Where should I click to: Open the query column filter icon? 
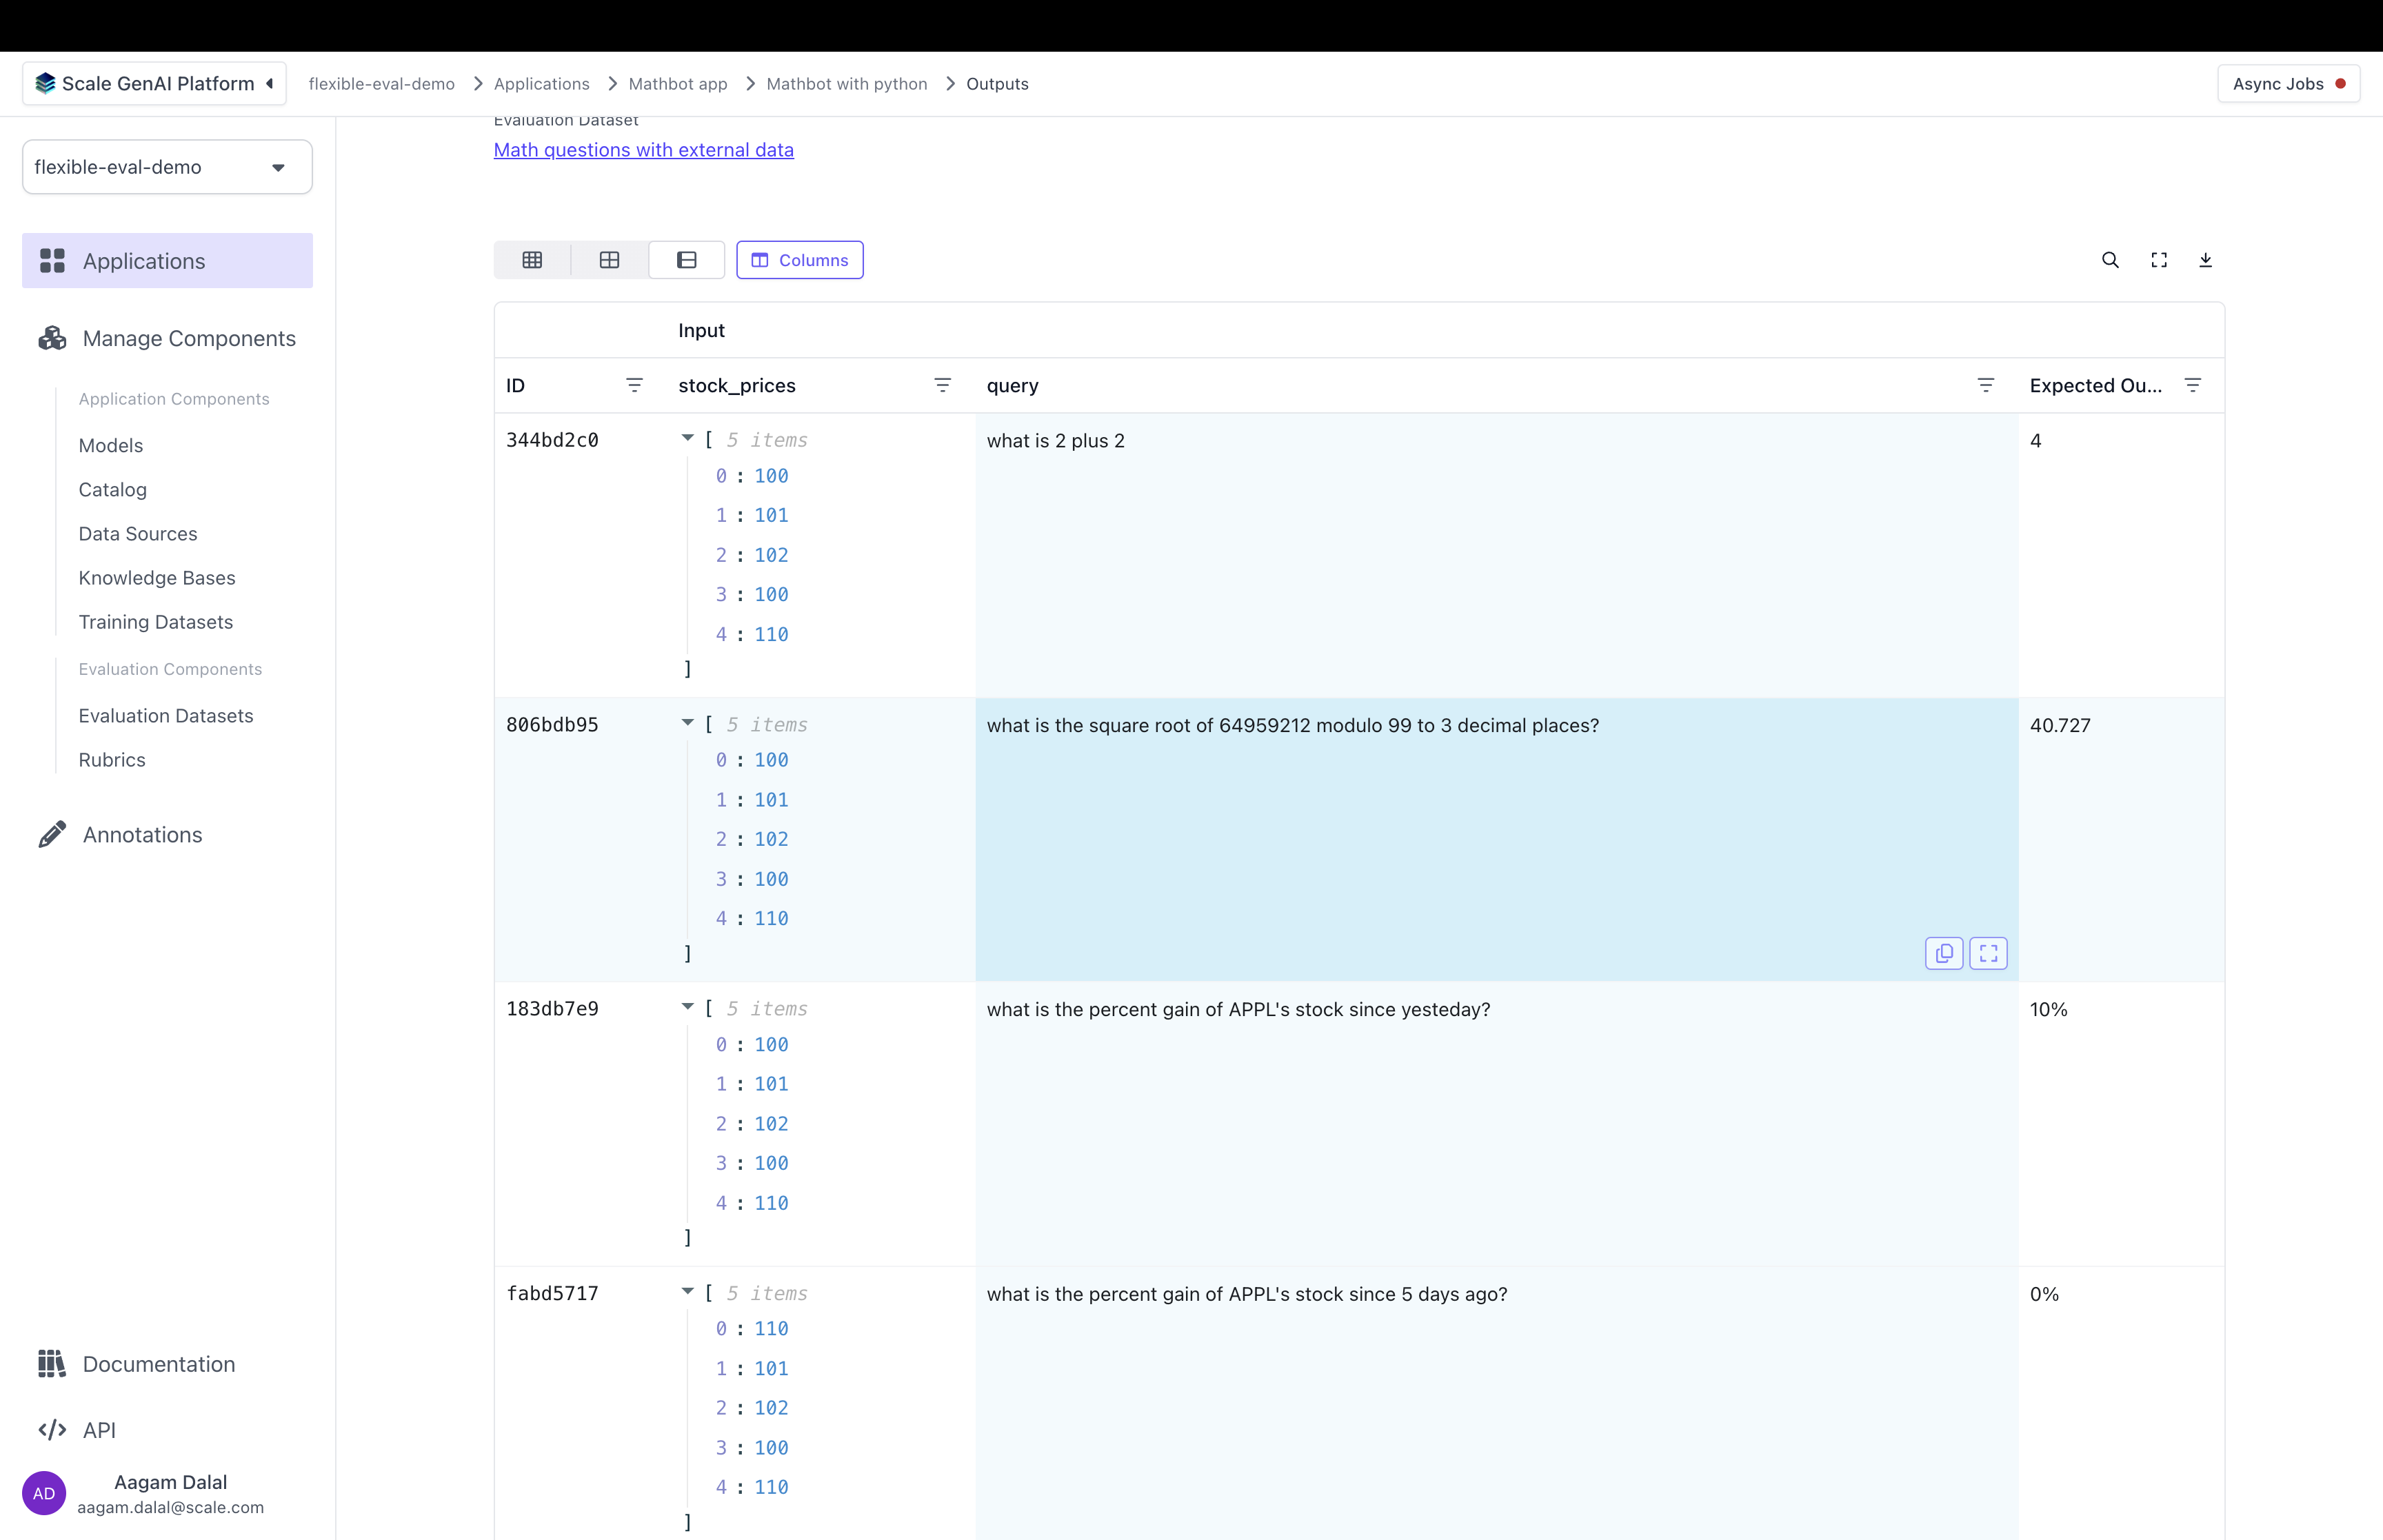(x=1986, y=385)
